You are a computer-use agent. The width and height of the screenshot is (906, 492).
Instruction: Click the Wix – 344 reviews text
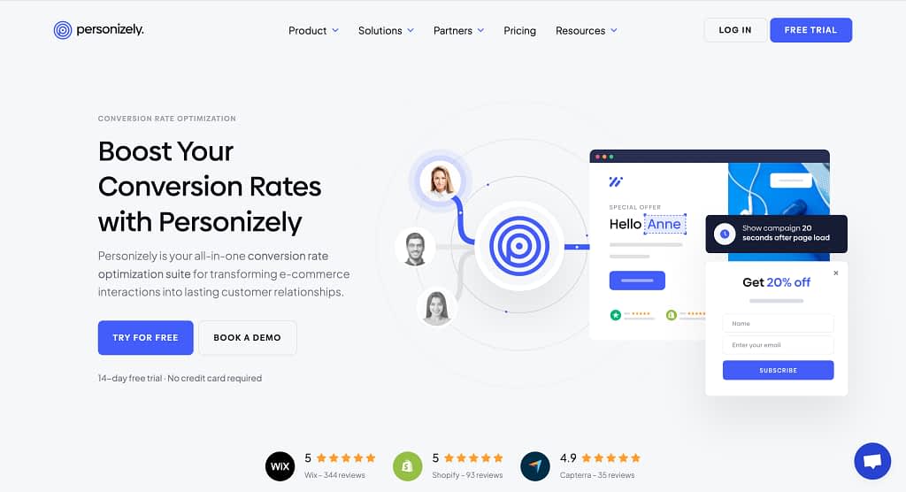[x=334, y=475]
